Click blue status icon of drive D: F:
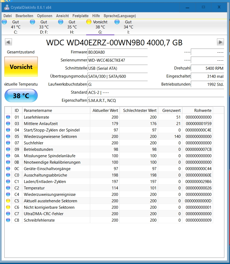Viewport: 230px width, 264px height. click(32, 22)
